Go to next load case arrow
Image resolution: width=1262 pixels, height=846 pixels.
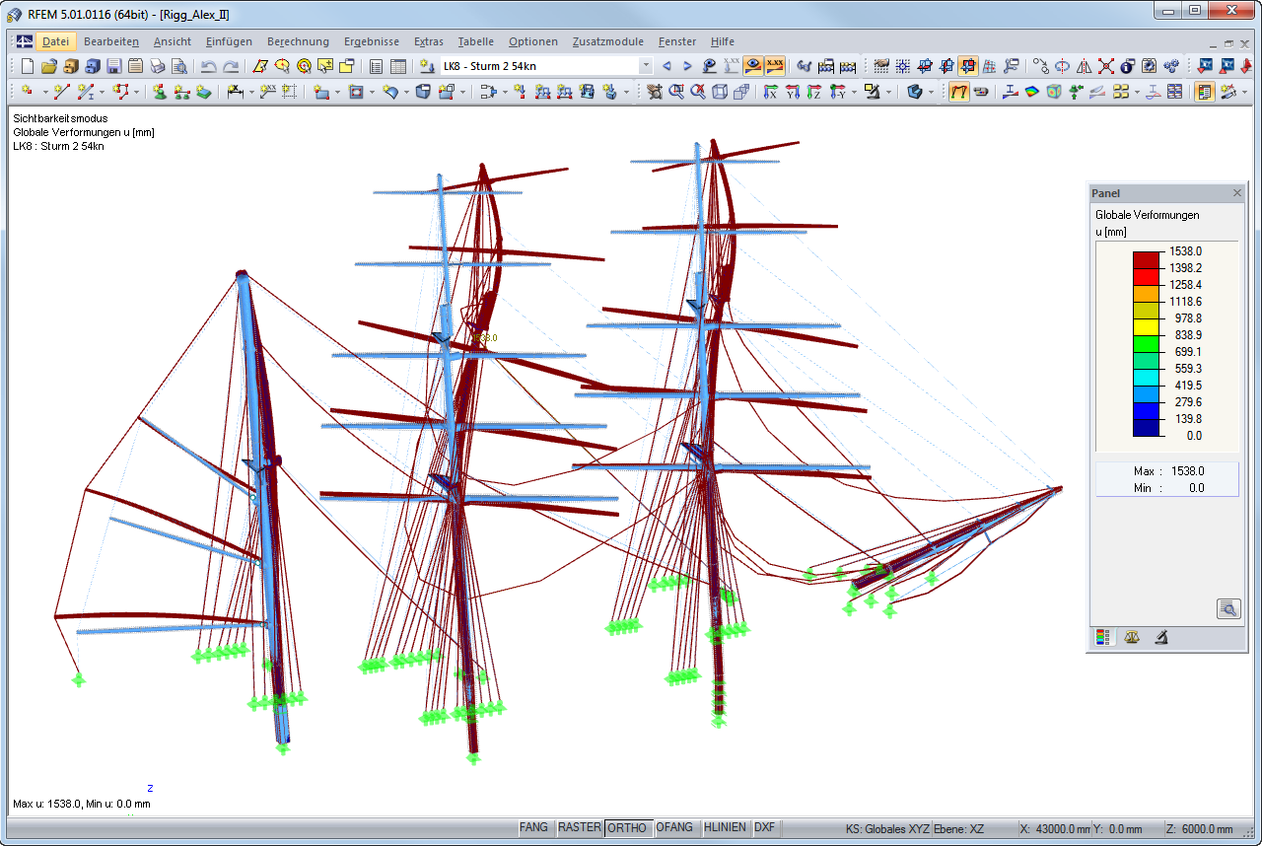click(x=688, y=66)
